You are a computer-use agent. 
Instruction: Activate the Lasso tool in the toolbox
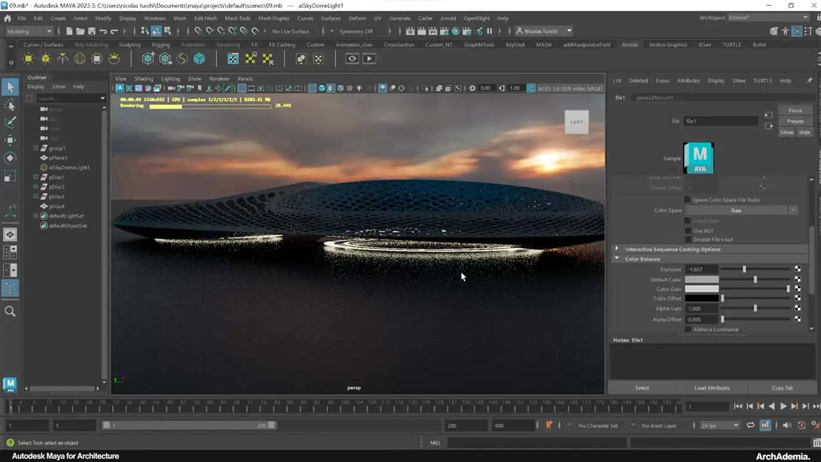point(10,105)
